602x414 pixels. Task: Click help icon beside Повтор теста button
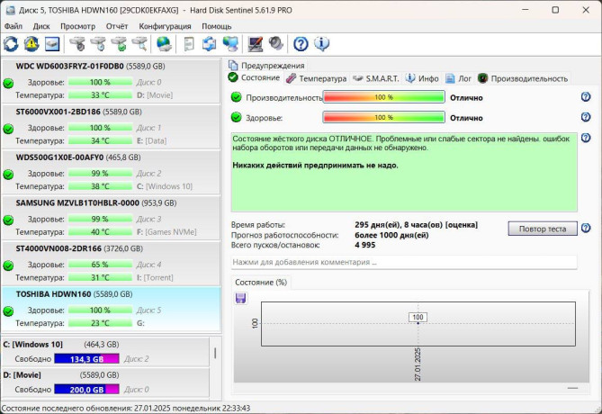coord(586,228)
